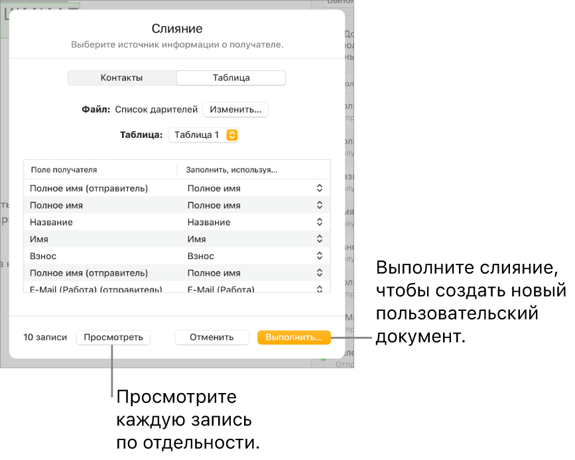Viewport: 575px width, 460px height.
Task: Select the E-Mail (Работа) (отправитель) field cell
Action: tap(101, 288)
